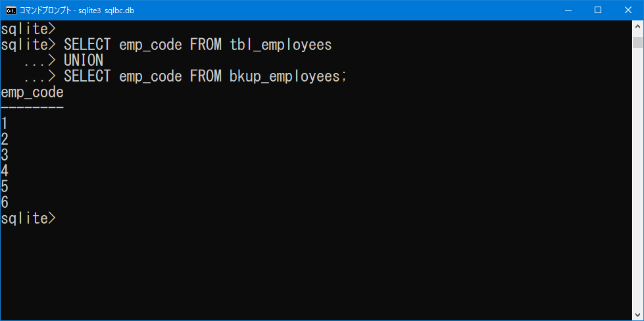Click result row value 6
The height and width of the screenshot is (321, 644).
pos(5,203)
